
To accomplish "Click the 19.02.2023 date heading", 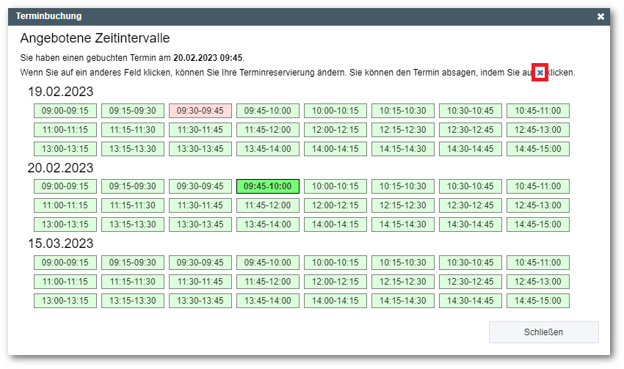I will [x=60, y=92].
